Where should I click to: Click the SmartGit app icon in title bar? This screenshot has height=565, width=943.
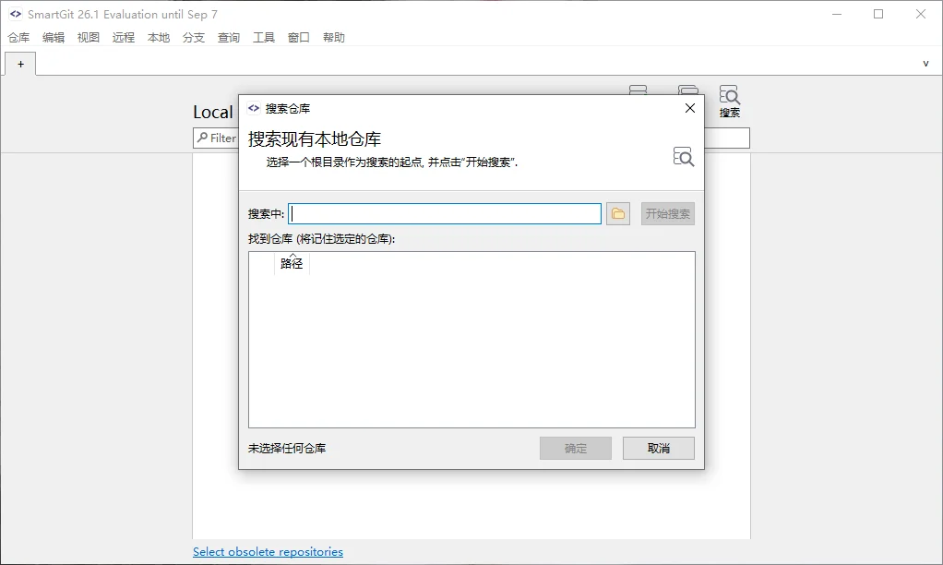16,14
